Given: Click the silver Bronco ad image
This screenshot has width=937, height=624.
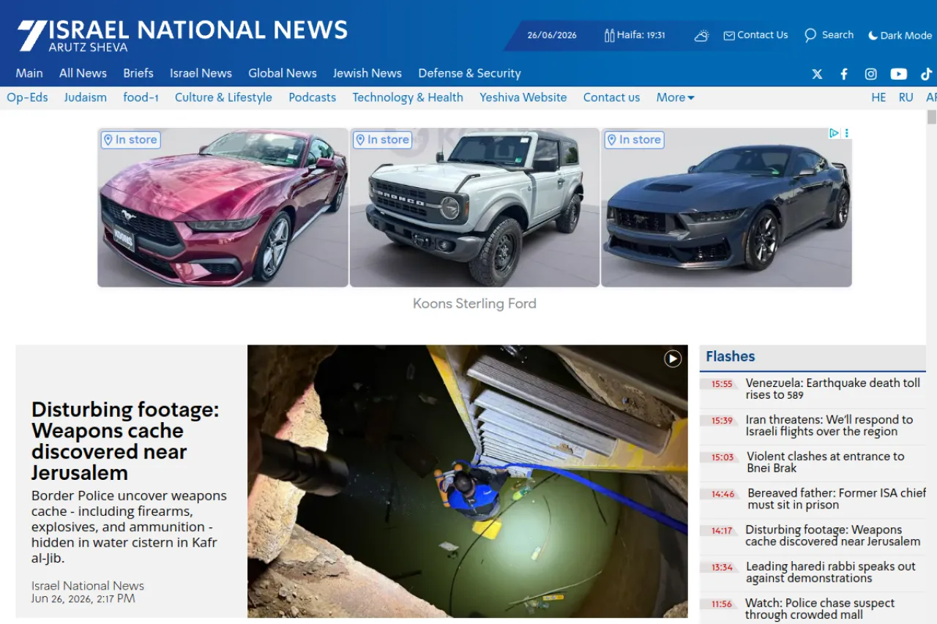Looking at the screenshot, I should pyautogui.click(x=474, y=208).
